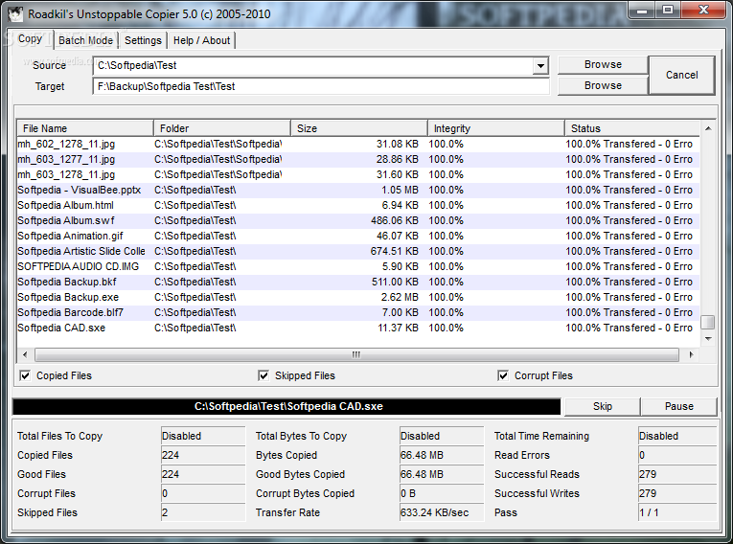Click the Copied Files count value 224
733x544 pixels.
[202, 455]
